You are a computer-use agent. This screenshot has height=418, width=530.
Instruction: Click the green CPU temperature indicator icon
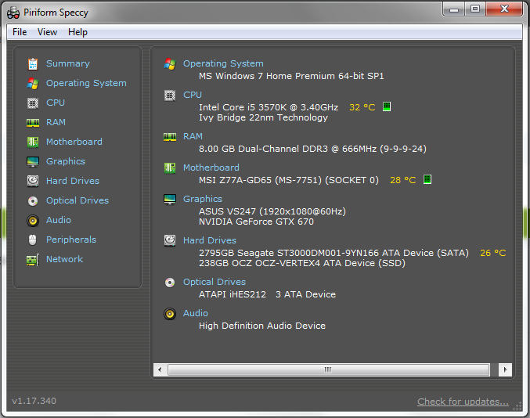coord(387,106)
